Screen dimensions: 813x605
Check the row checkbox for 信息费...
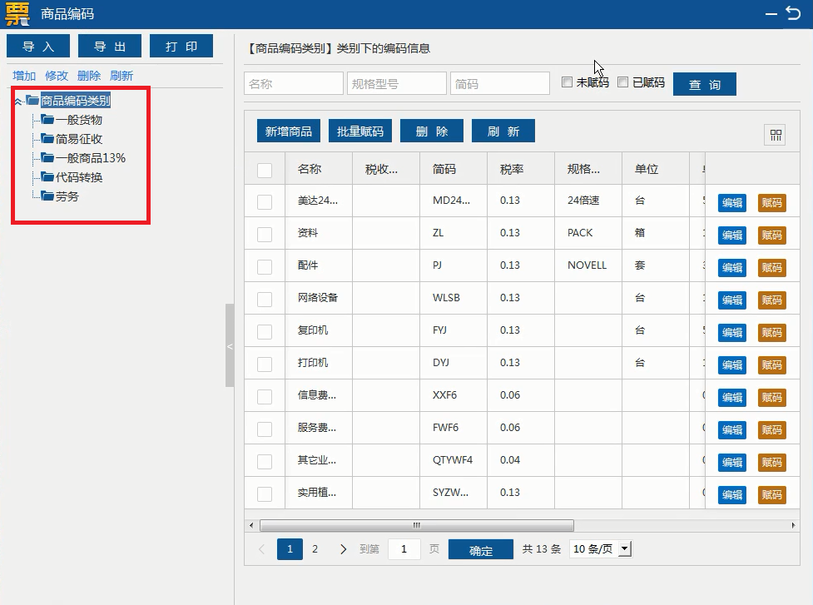click(265, 397)
